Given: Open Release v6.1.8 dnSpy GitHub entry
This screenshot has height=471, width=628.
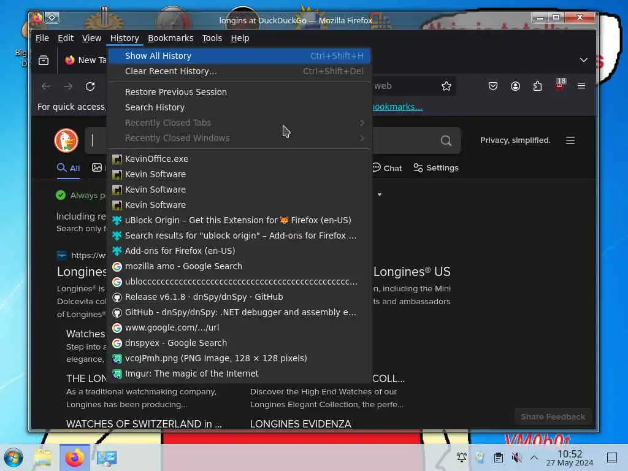Looking at the screenshot, I should [x=239, y=297].
